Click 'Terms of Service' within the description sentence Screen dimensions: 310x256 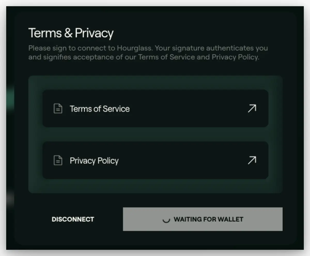tap(166, 57)
